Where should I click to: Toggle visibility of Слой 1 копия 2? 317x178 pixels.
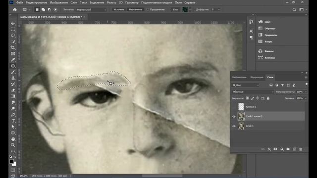(x=234, y=117)
